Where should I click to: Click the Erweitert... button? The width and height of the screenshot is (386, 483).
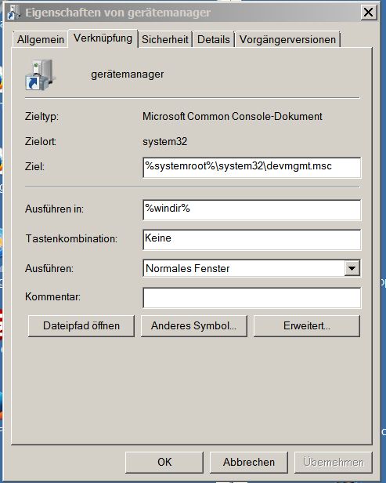click(307, 326)
